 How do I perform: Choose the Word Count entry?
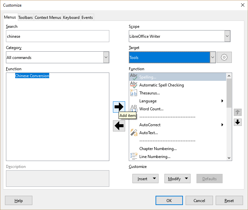point(151,109)
